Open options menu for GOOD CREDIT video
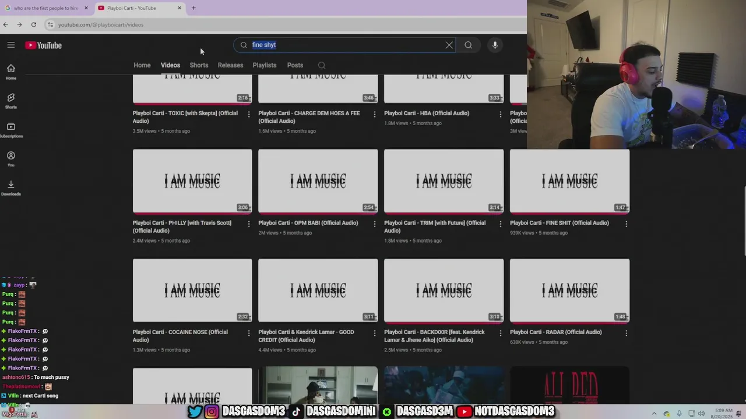This screenshot has height=419, width=746. [375, 333]
